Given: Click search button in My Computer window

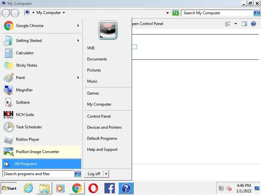Looking at the screenshot, I should [x=257, y=13].
